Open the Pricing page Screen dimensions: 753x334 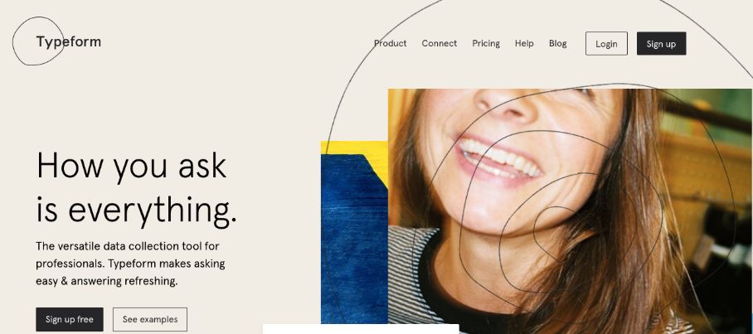(x=486, y=43)
